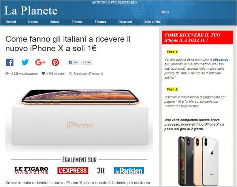The height and width of the screenshot is (187, 237).
Task: Go to the Salute section
Action: pyautogui.click(x=55, y=22)
